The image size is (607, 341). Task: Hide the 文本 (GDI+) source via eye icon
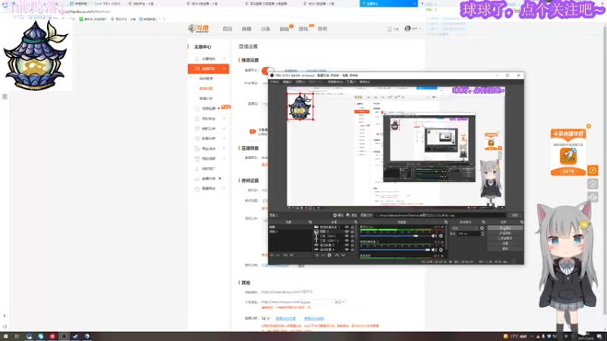pyautogui.click(x=347, y=236)
